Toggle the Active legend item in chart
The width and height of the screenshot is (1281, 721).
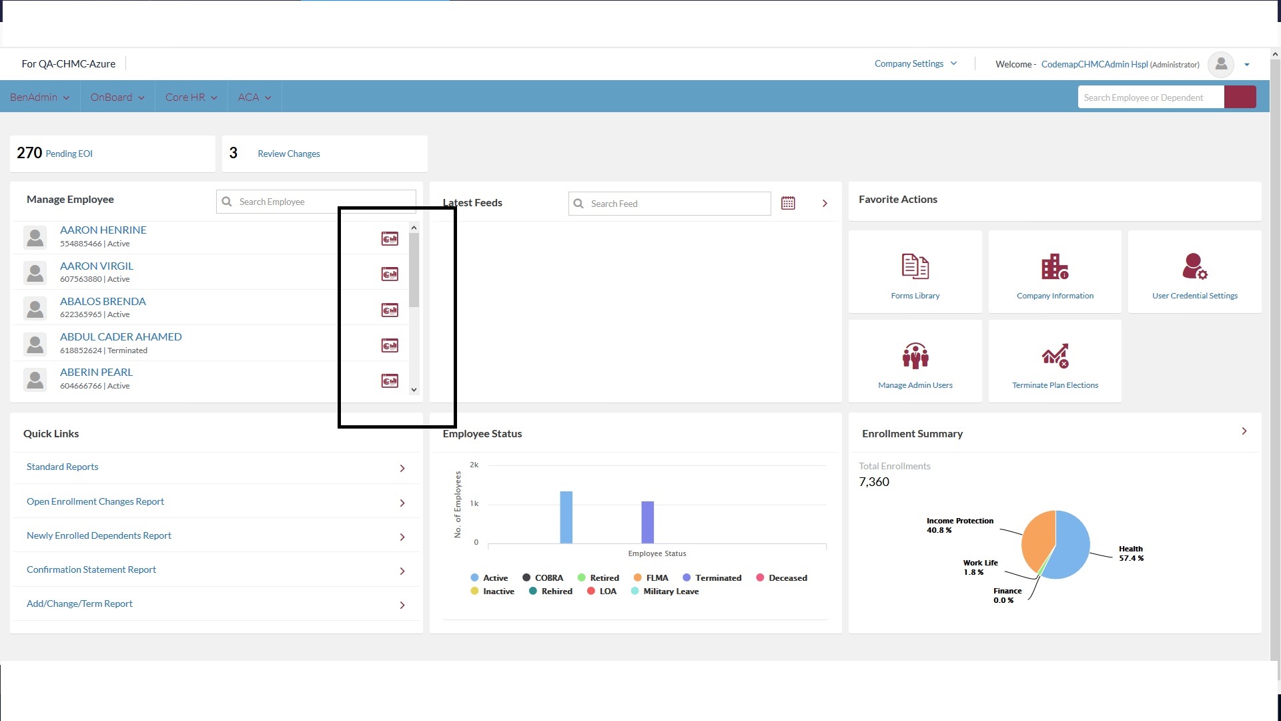pyautogui.click(x=489, y=578)
